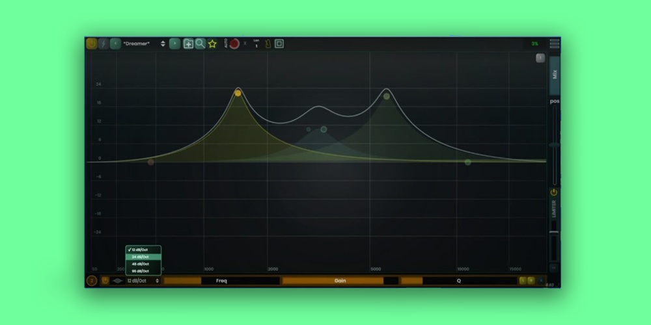Click the Len value 1
651x325 pixels.
pos(256,46)
